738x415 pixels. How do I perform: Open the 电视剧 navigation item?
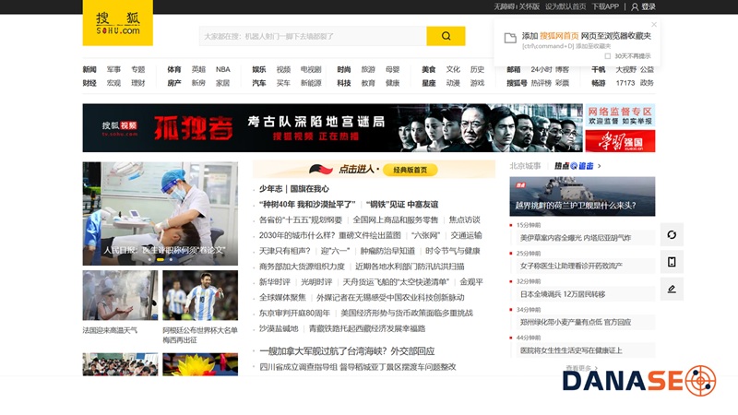(x=311, y=69)
